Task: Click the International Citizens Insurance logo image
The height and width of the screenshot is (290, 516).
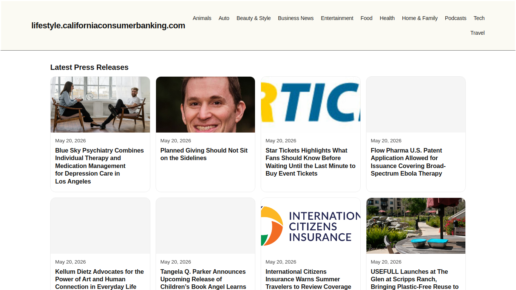Action: 311,226
